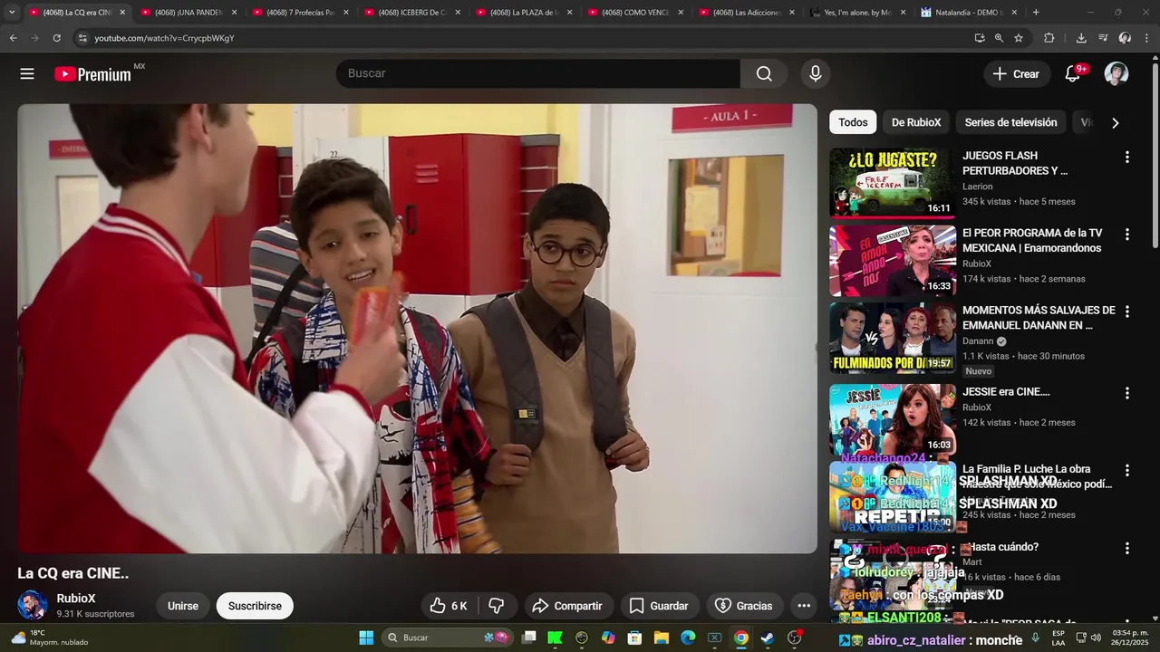Open options for JESSIE era CINE video
Screen dimensions: 1160x652
(1127, 393)
